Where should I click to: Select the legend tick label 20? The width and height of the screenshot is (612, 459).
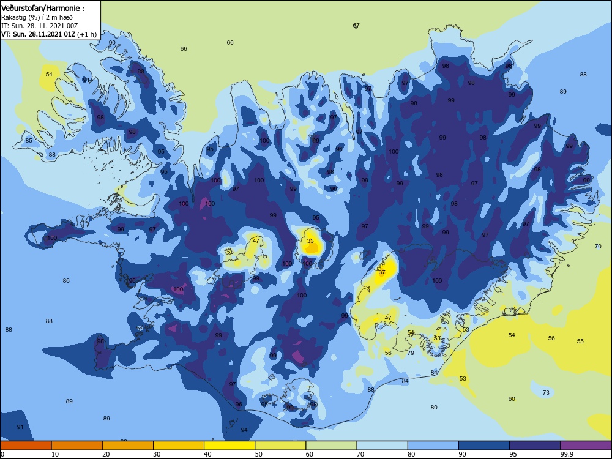106,454
